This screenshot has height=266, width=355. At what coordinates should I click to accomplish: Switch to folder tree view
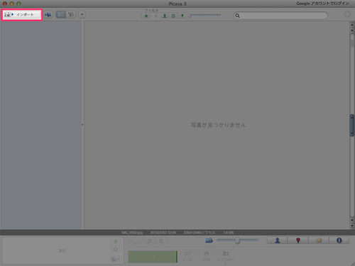(71, 15)
